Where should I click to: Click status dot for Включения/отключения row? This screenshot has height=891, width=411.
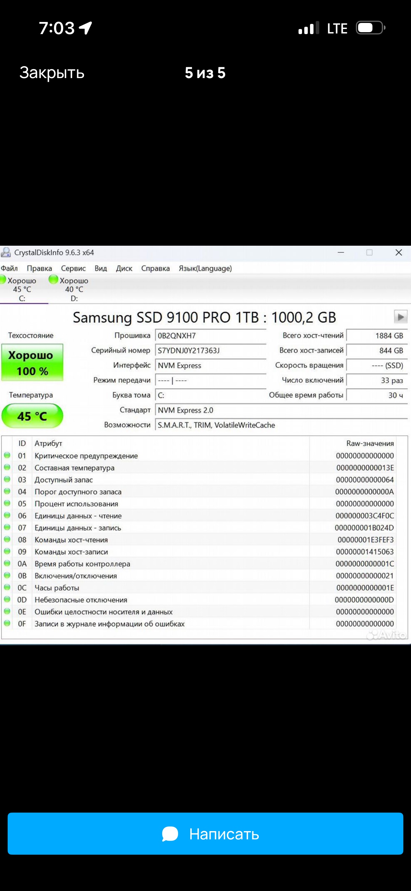[x=7, y=575]
